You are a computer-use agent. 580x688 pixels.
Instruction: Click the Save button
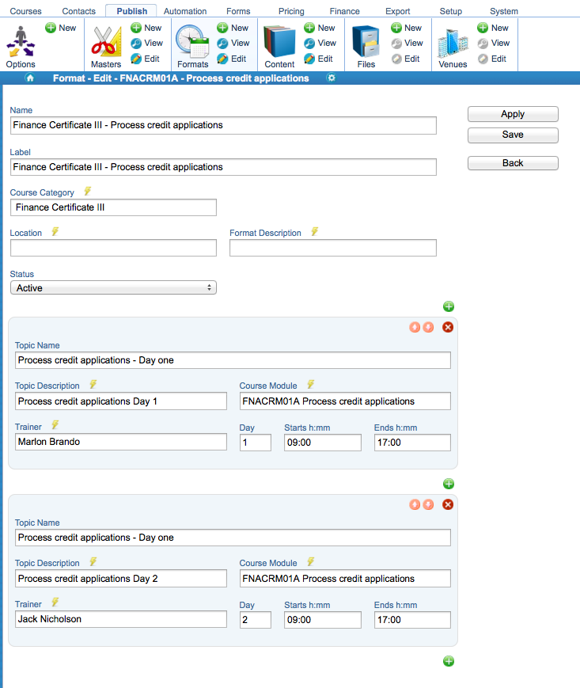tap(513, 135)
